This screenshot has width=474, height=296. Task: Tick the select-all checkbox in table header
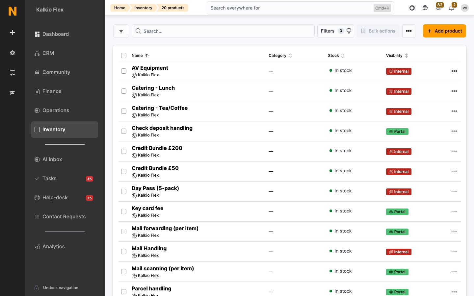pyautogui.click(x=124, y=56)
